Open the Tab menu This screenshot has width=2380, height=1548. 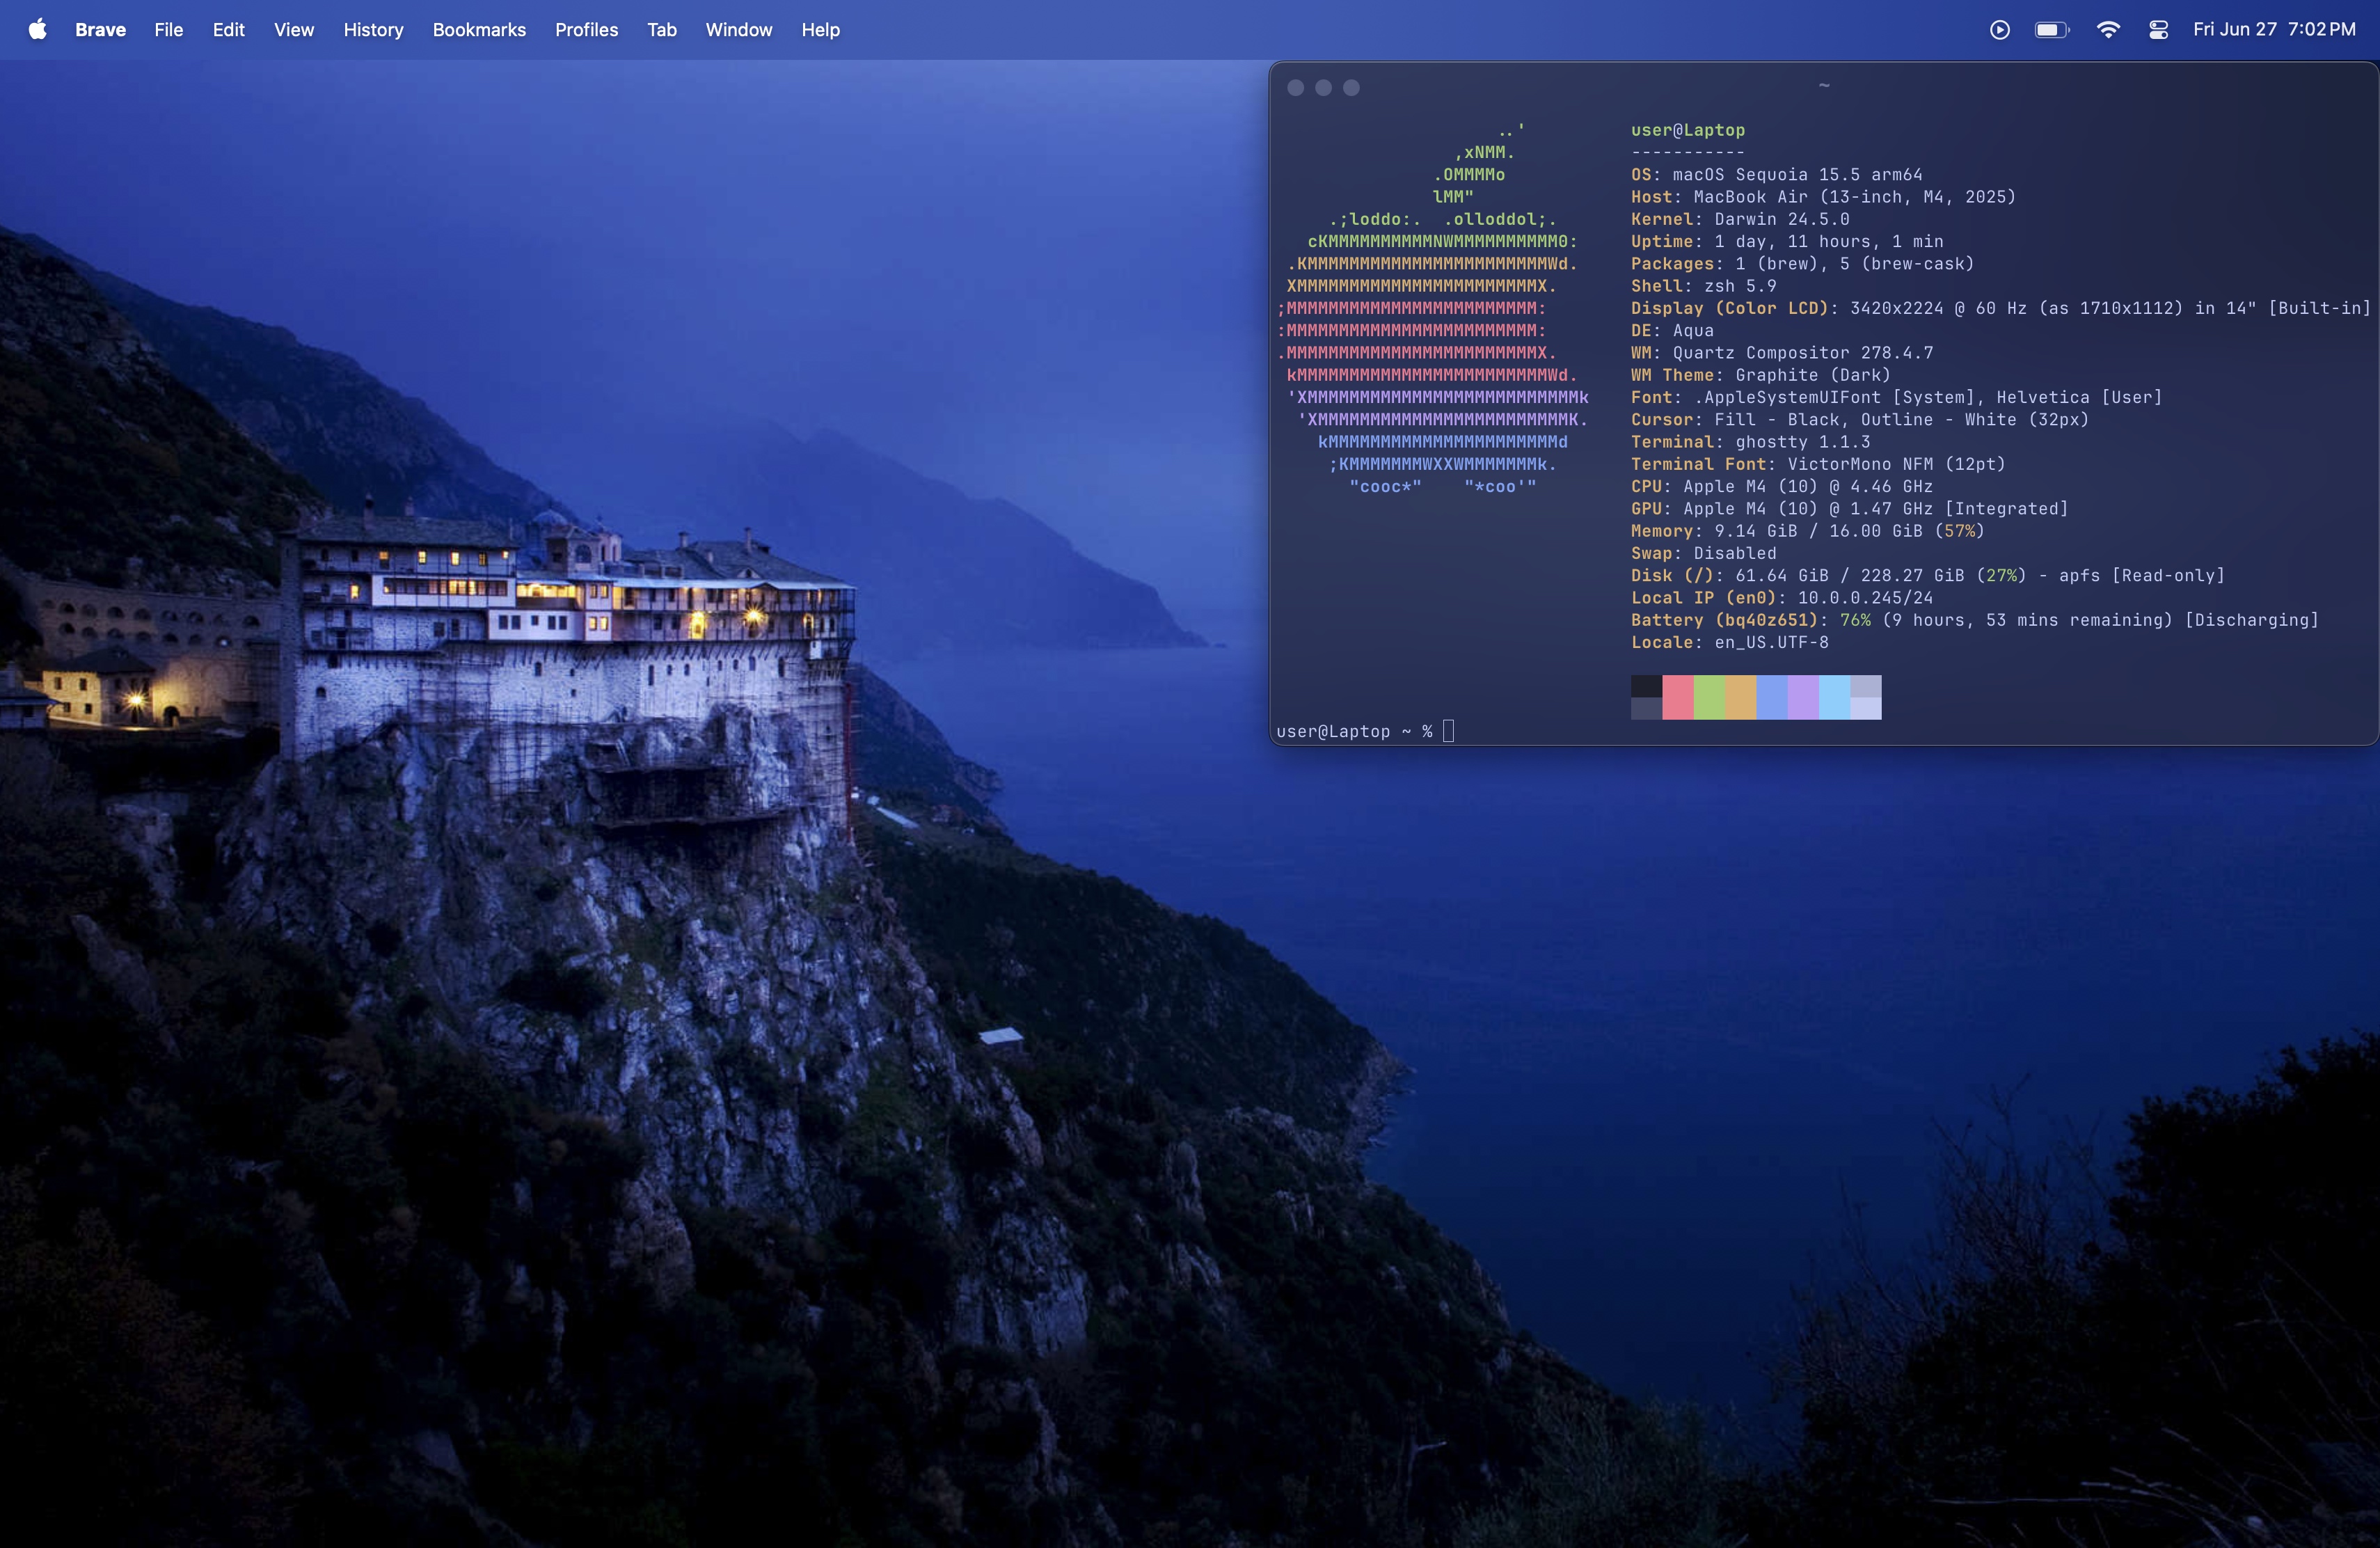(661, 30)
